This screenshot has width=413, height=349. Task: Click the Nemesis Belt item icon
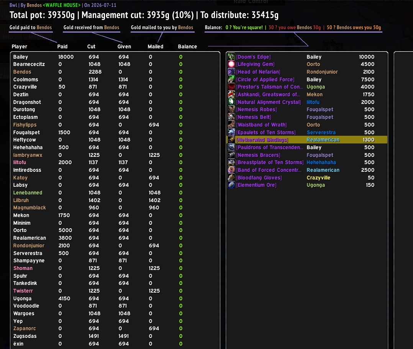point(231,117)
